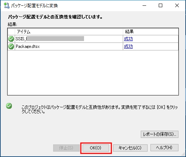Screen dimensions: 186x157
Task: Click green check icon beside Package.dtsx
Action: tap(11, 46)
